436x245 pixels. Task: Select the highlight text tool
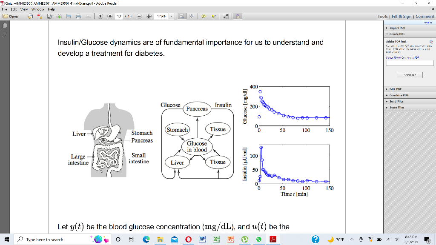coord(214,17)
